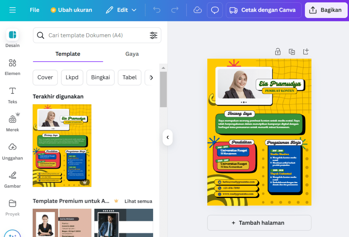Open template search filter options

pyautogui.click(x=153, y=35)
